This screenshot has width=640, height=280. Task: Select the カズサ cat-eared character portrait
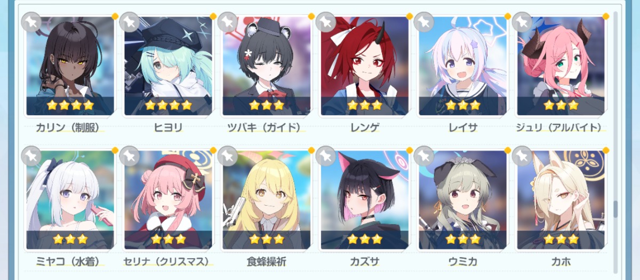[x=365, y=200]
